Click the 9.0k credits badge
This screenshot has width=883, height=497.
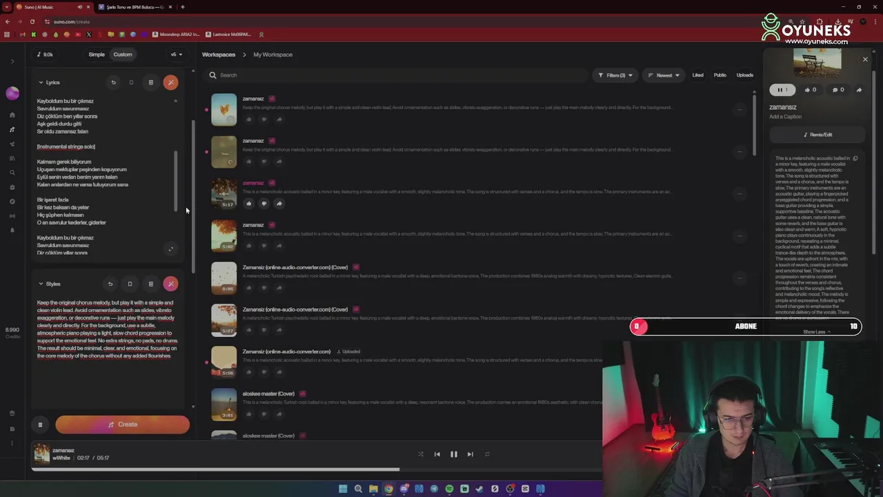point(46,55)
